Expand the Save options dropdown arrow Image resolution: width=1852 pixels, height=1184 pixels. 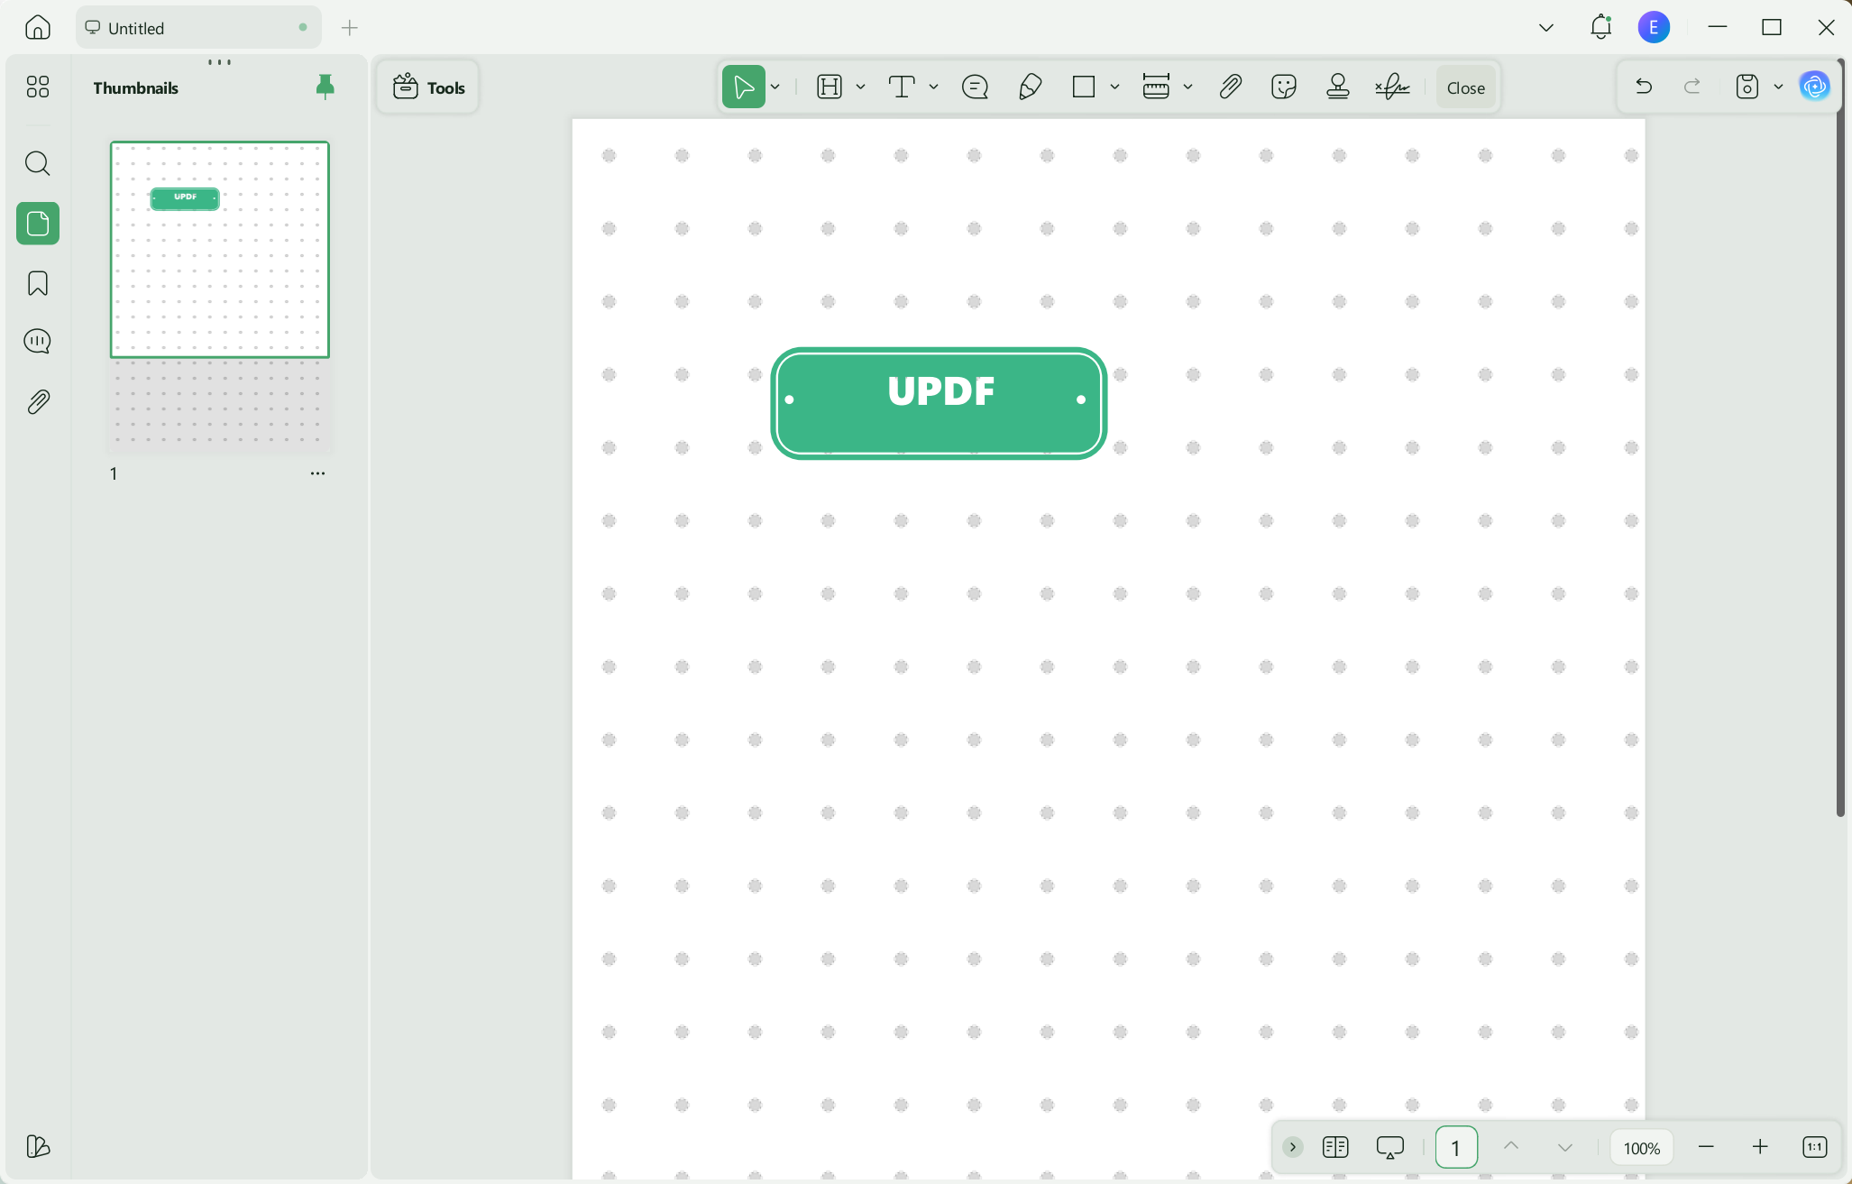[1778, 87]
